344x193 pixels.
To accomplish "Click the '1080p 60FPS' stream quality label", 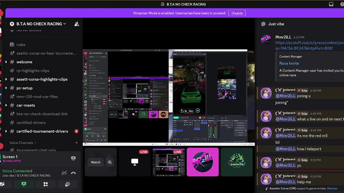I will [x=13, y=161].
